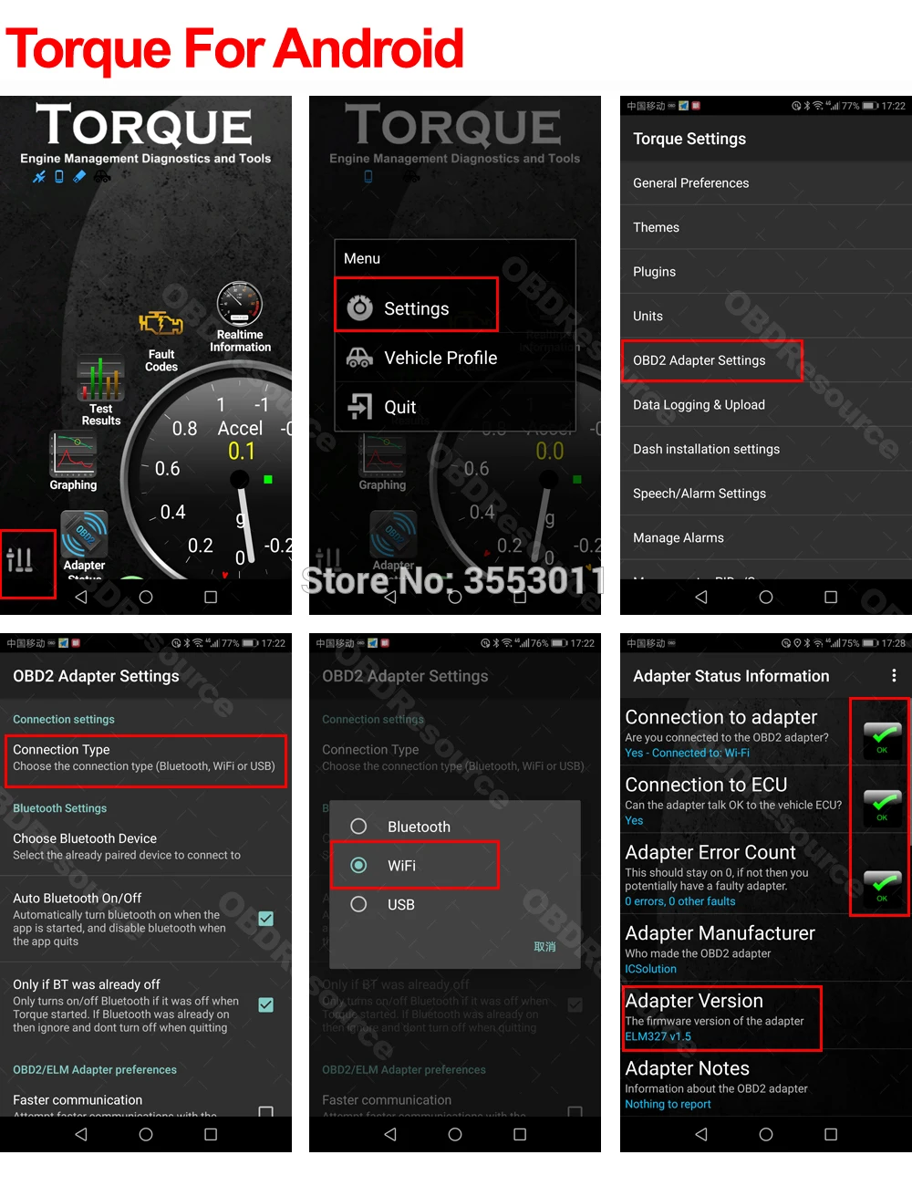
Task: Open Units in Torque Settings
Action: pos(766,316)
